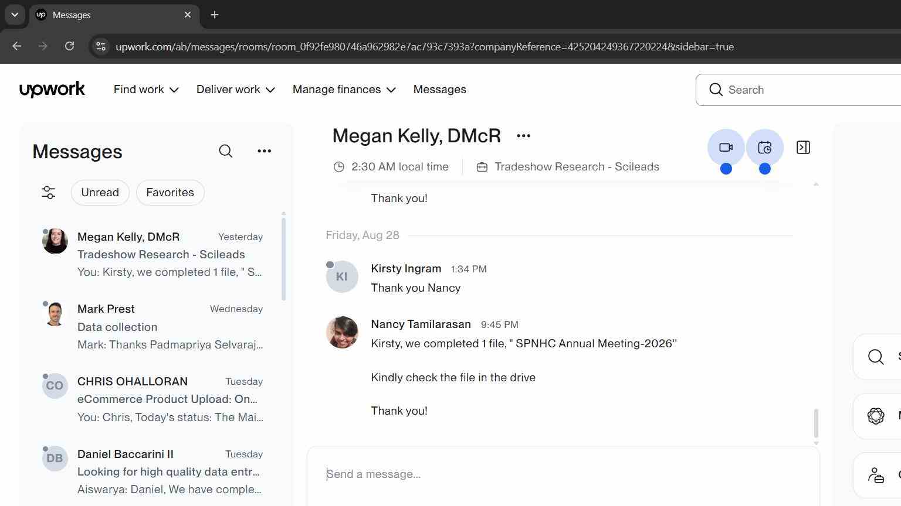Screen dimensions: 901x506
Task: Open the Messages nav link
Action: tap(439, 90)
